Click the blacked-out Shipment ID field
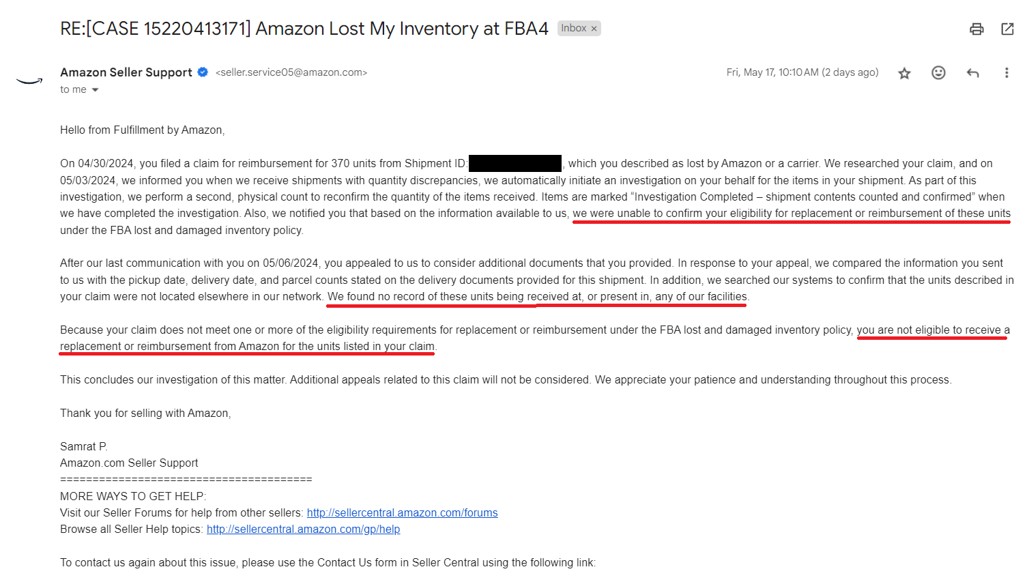 515,163
